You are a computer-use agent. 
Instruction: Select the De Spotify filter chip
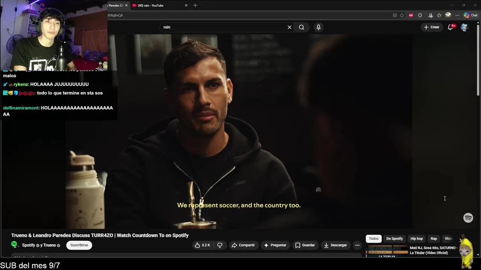pyautogui.click(x=395, y=238)
